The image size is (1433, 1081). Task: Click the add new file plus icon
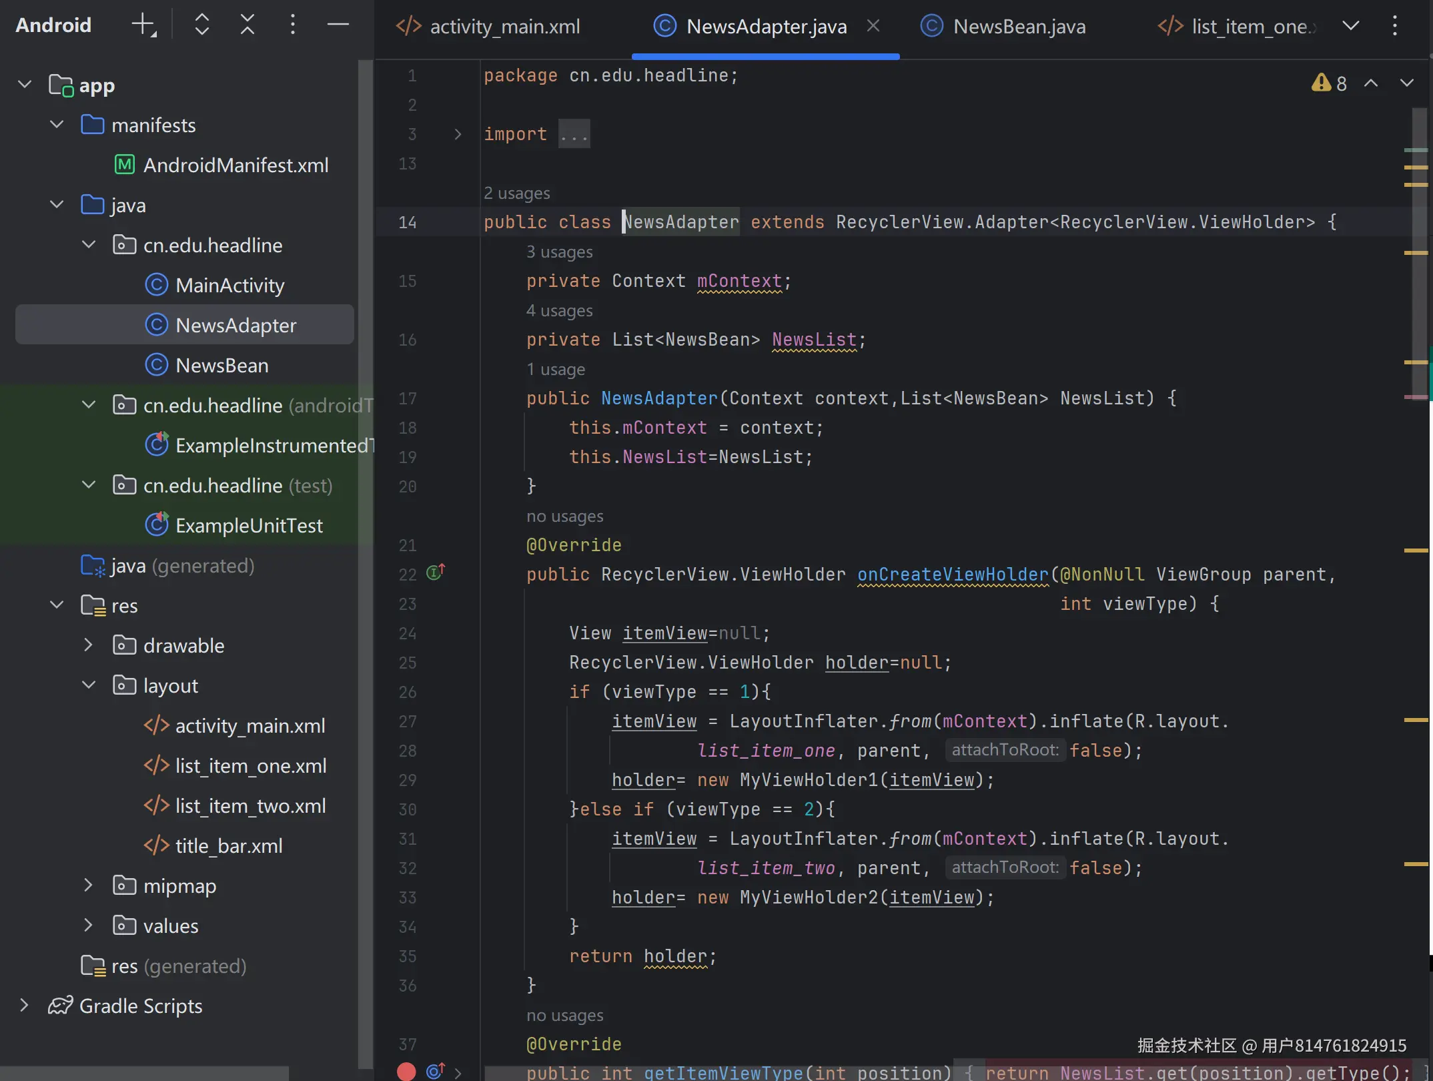coord(143,25)
